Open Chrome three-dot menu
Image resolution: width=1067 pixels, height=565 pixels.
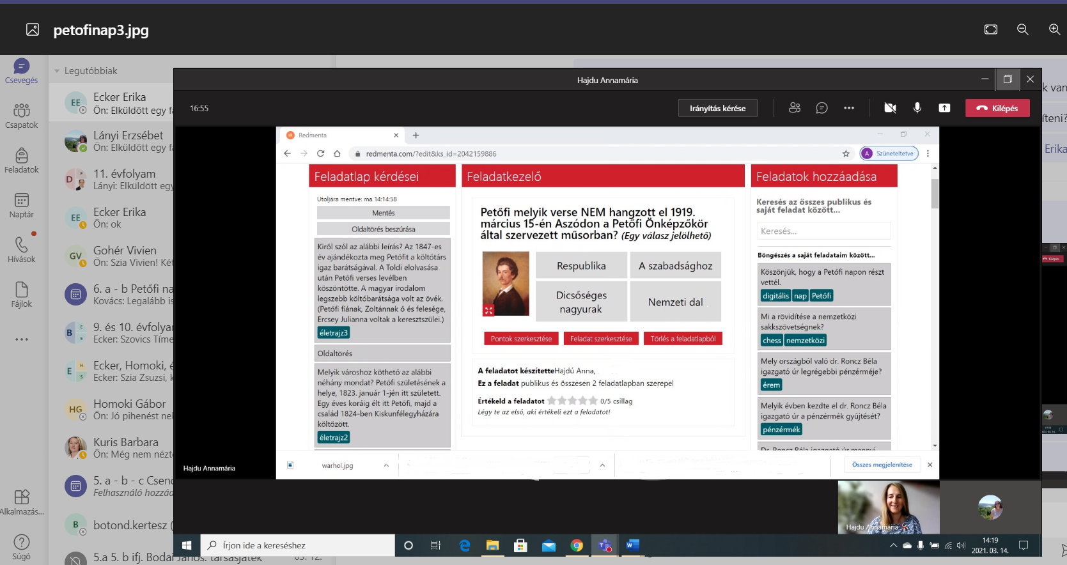click(x=928, y=153)
